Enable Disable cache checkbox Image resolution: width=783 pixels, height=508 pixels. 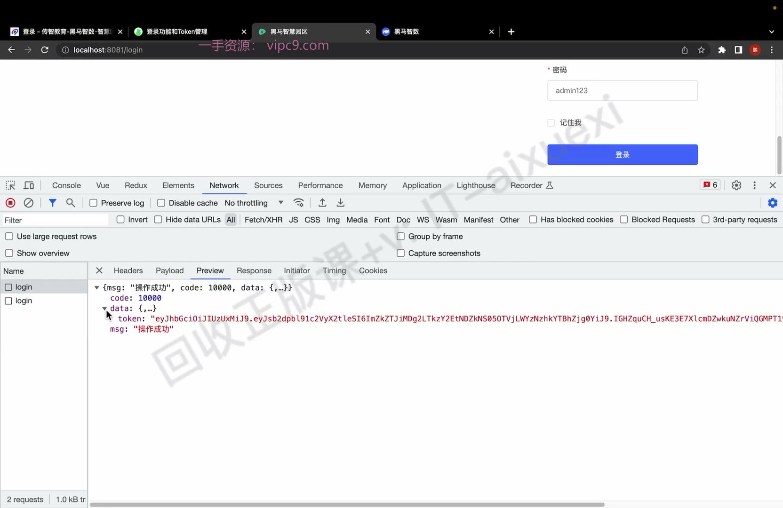tap(161, 203)
